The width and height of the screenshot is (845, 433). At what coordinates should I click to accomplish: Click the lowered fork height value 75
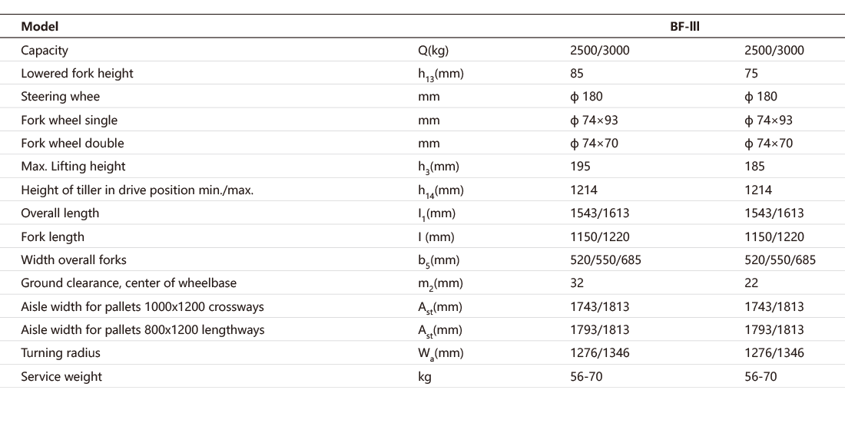tap(751, 74)
